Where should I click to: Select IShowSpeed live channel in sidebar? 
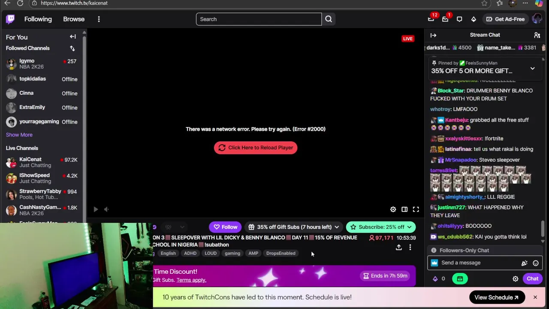[x=42, y=178]
